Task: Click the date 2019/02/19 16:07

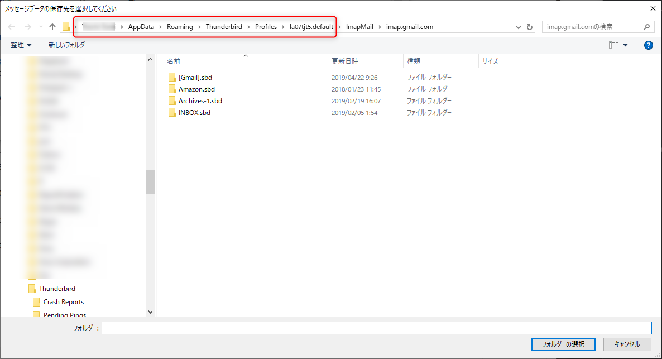Action: pos(356,102)
